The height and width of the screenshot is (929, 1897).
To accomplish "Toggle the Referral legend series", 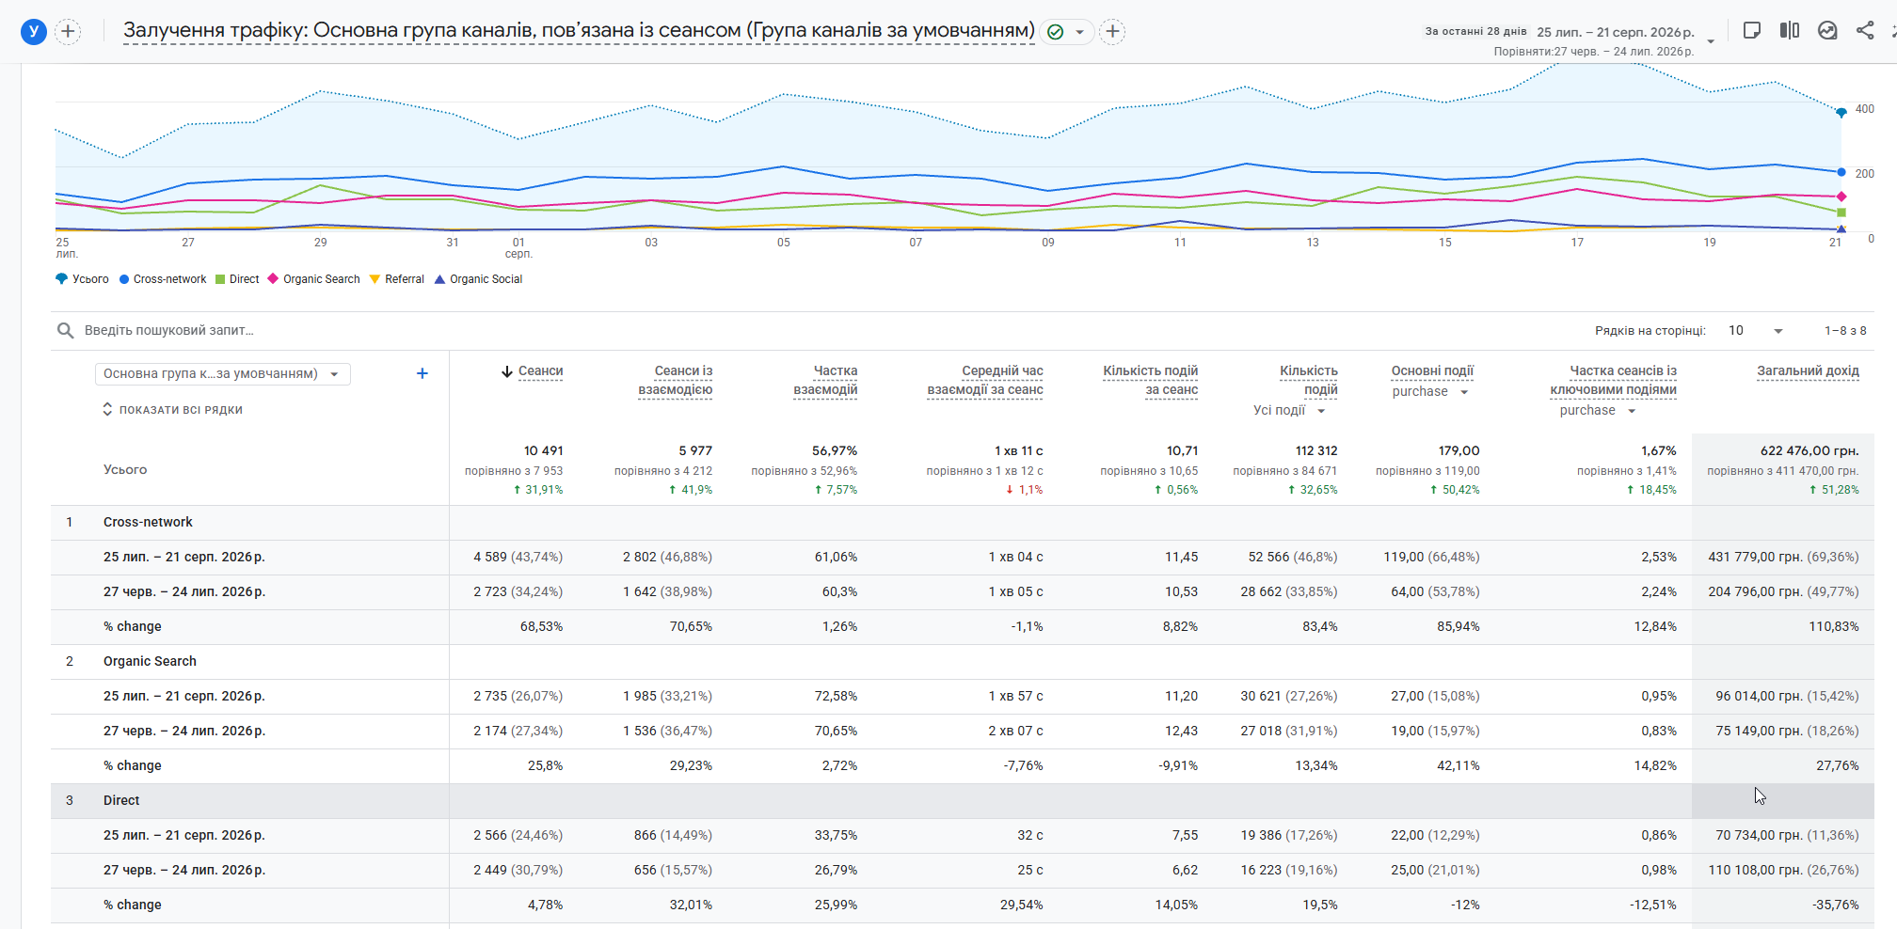I will (x=397, y=279).
